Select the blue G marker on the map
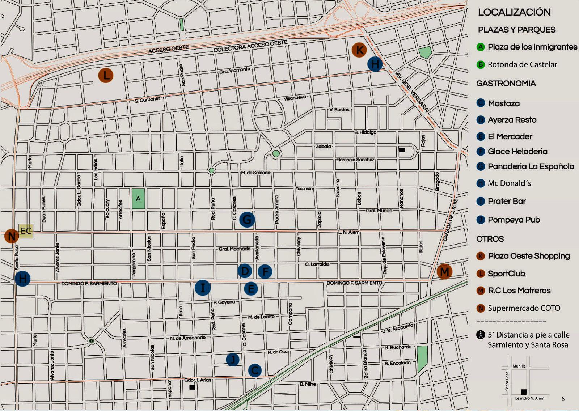 point(247,219)
